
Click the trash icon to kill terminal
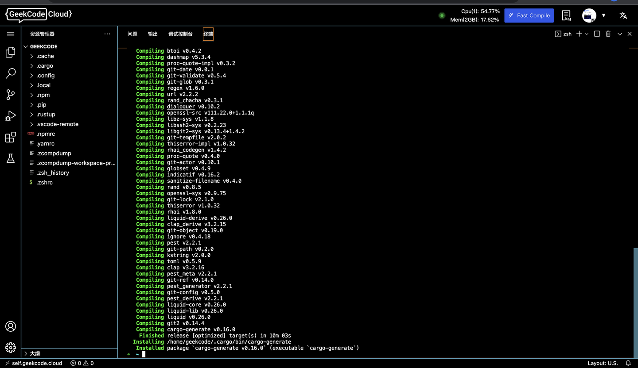pos(608,34)
